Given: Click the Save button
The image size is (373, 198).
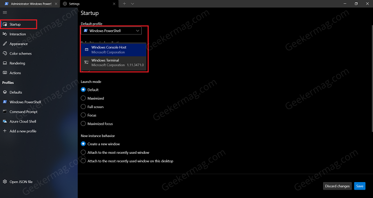Looking at the screenshot, I should coord(359,186).
